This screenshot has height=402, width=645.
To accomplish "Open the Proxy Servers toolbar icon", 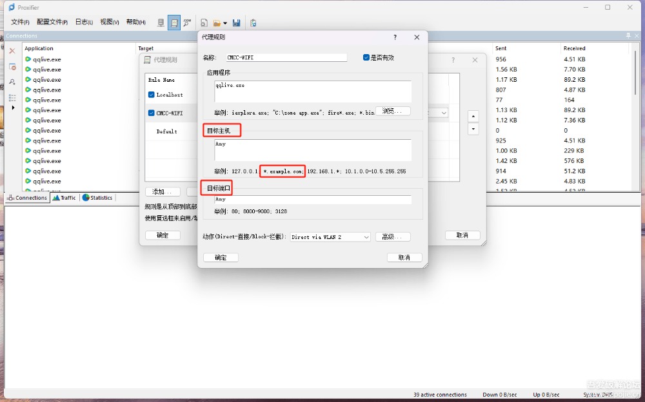I will click(x=161, y=23).
